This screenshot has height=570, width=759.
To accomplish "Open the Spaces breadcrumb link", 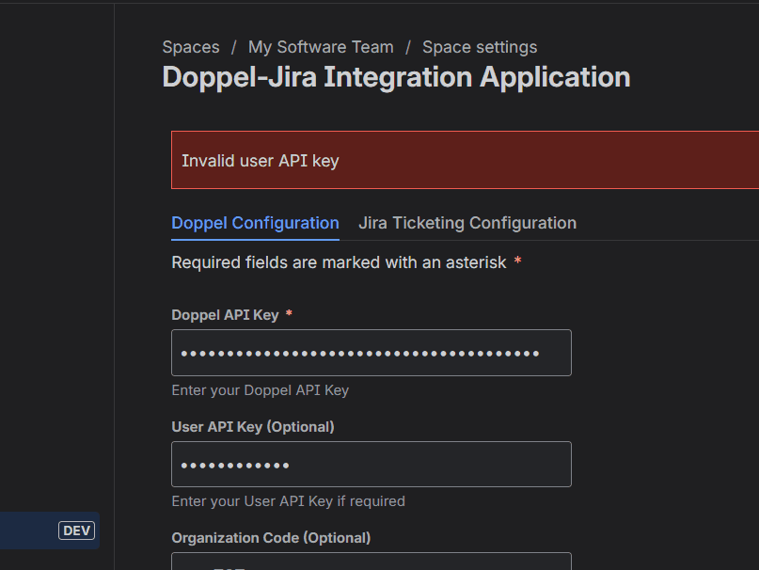I will [191, 47].
